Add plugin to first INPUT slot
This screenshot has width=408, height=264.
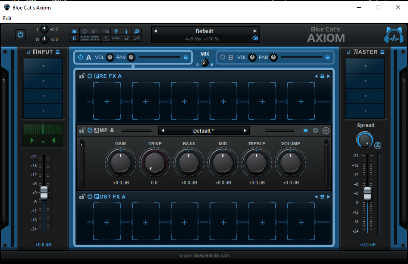point(43,66)
